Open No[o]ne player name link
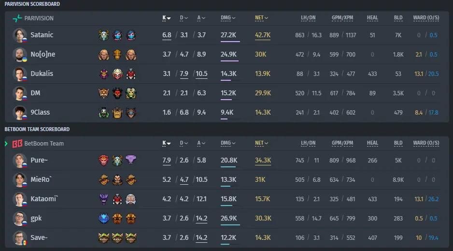The width and height of the screenshot is (453, 251). pyautogui.click(x=43, y=54)
